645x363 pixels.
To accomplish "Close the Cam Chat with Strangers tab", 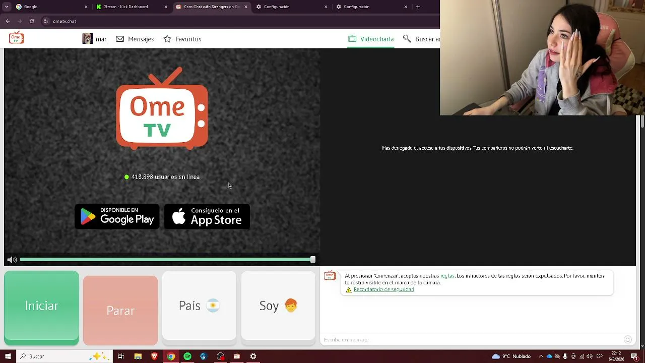I will (x=246, y=7).
